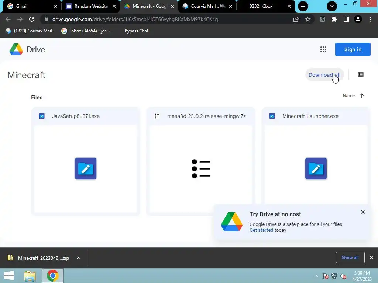378x283 pixels.
Task: Open the Inbox (34654) bookmark
Action: (x=86, y=31)
